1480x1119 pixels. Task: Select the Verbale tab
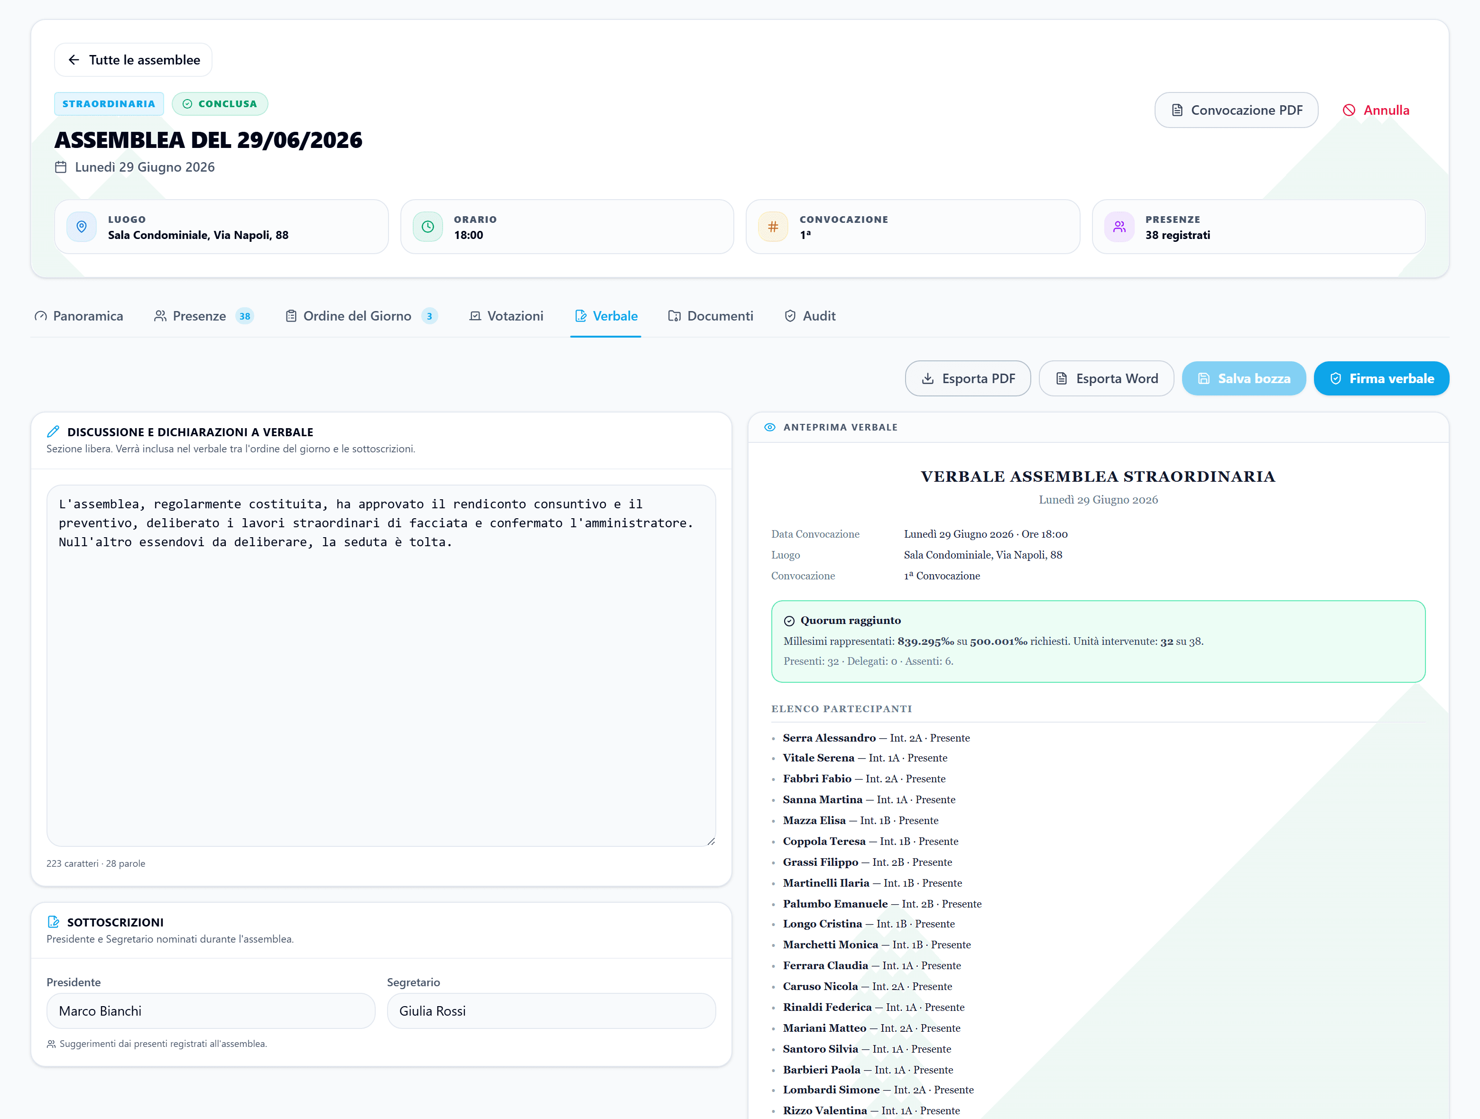click(x=605, y=316)
